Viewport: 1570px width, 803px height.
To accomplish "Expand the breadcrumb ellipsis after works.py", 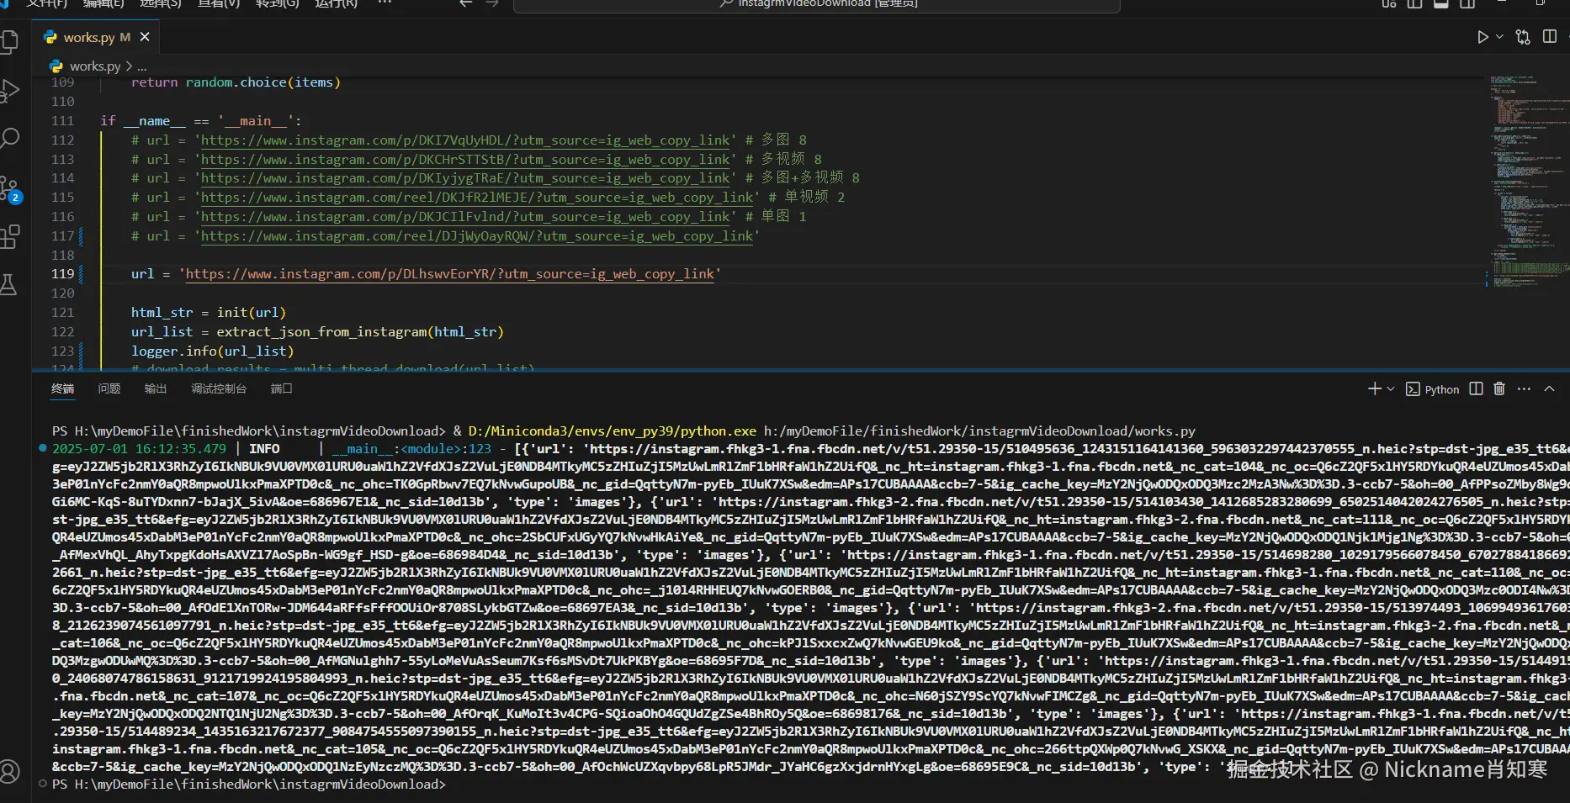I will click(x=142, y=66).
